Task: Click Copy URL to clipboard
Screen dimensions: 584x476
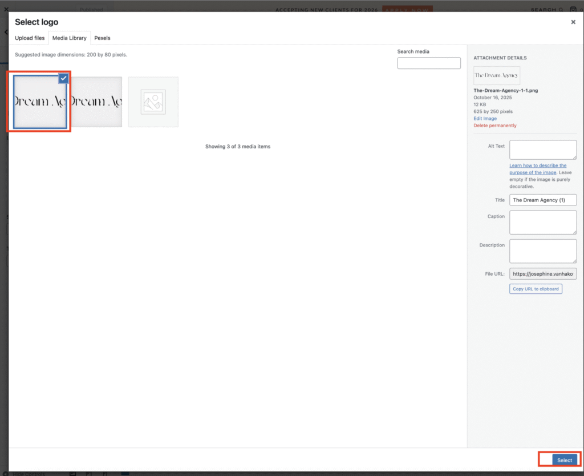Action: pyautogui.click(x=535, y=289)
